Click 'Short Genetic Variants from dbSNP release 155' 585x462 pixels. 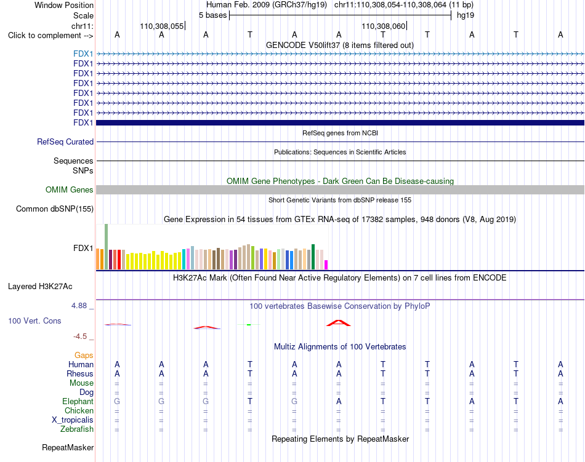tap(340, 200)
